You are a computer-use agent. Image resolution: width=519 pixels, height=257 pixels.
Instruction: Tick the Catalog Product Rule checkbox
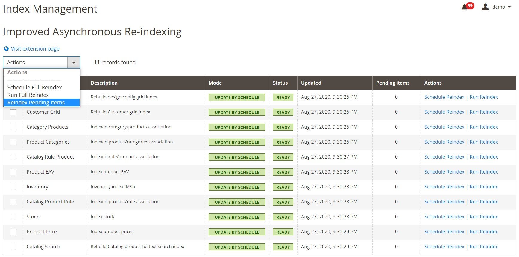(13, 202)
